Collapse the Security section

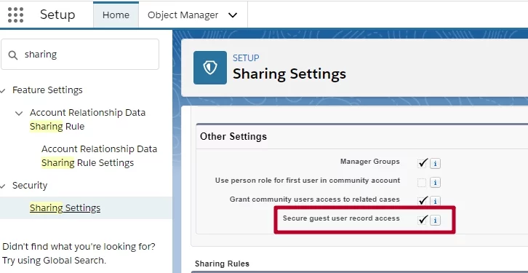(x=3, y=186)
